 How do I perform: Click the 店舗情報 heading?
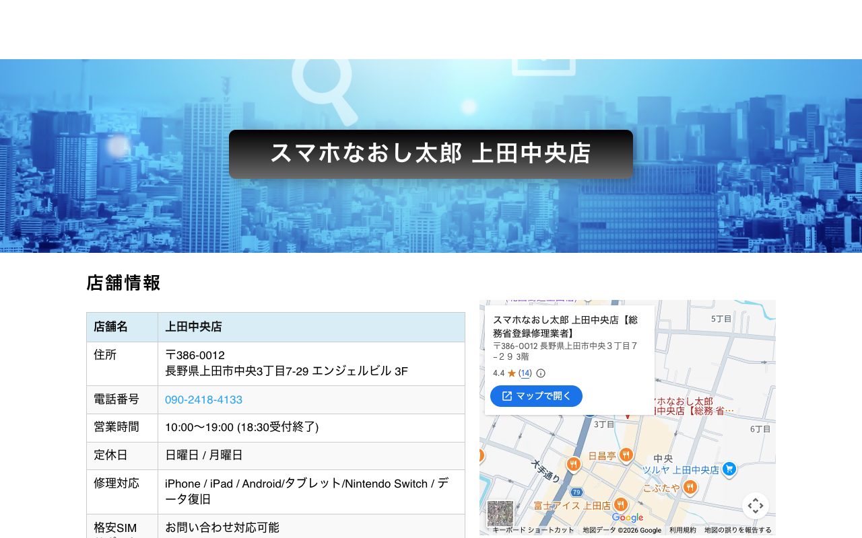click(123, 283)
